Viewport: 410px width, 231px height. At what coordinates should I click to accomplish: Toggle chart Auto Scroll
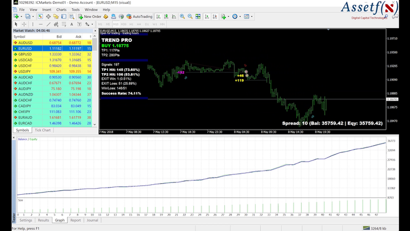coord(207,16)
